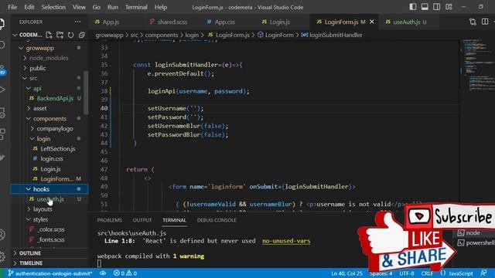The height and width of the screenshot is (278, 495).
Task: Open the Go menu
Action: pyautogui.click(x=96, y=7)
